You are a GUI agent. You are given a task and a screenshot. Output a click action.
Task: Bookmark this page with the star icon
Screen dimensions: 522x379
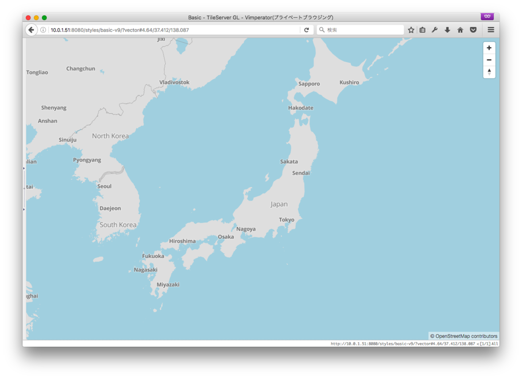pyautogui.click(x=411, y=30)
